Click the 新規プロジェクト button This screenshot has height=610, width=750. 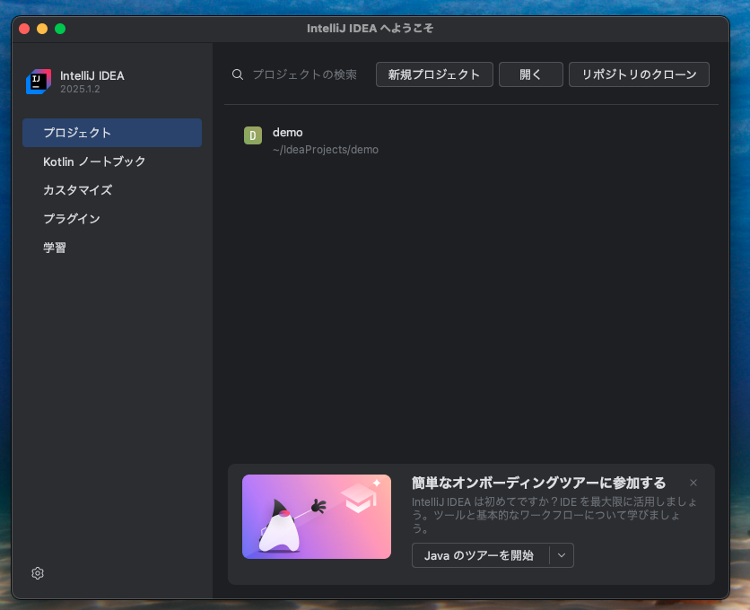[434, 74]
